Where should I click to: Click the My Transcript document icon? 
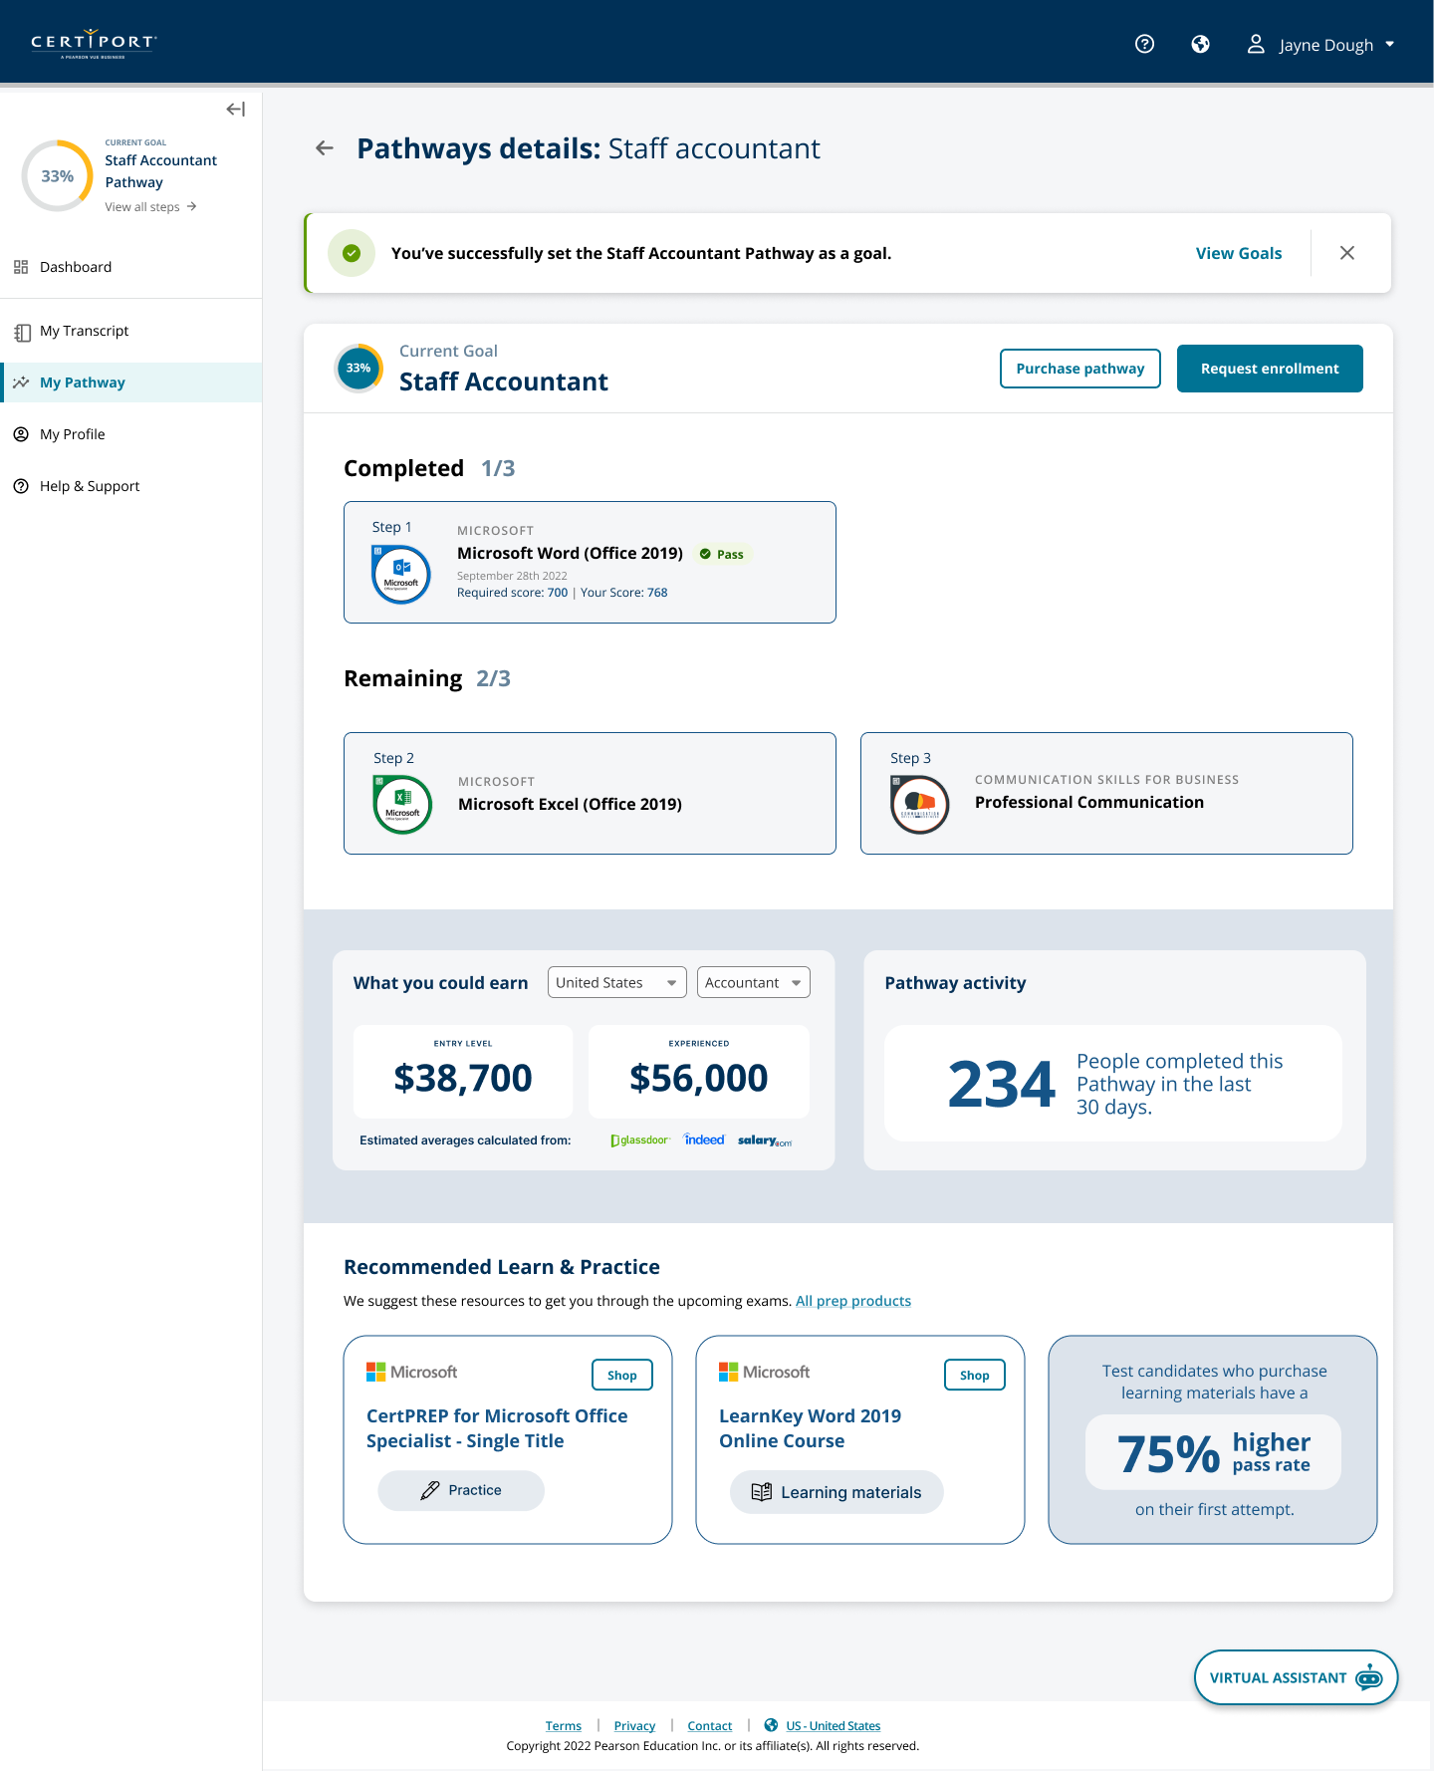click(x=22, y=332)
